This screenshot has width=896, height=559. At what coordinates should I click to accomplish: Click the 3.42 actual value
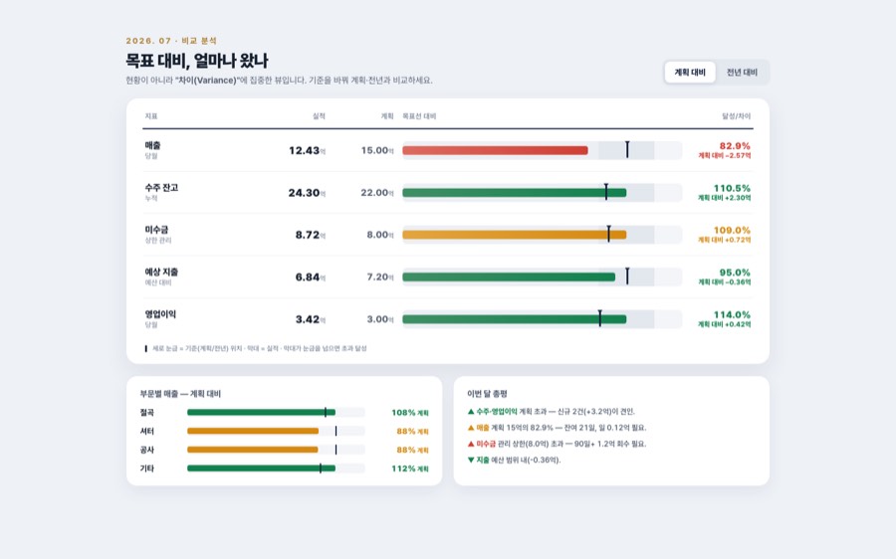[x=311, y=319]
